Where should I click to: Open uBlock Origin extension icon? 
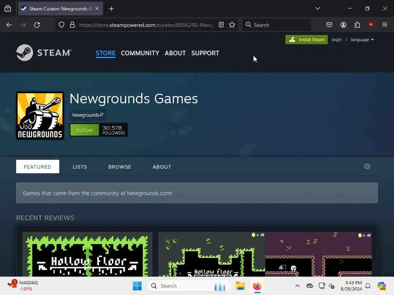[371, 24]
